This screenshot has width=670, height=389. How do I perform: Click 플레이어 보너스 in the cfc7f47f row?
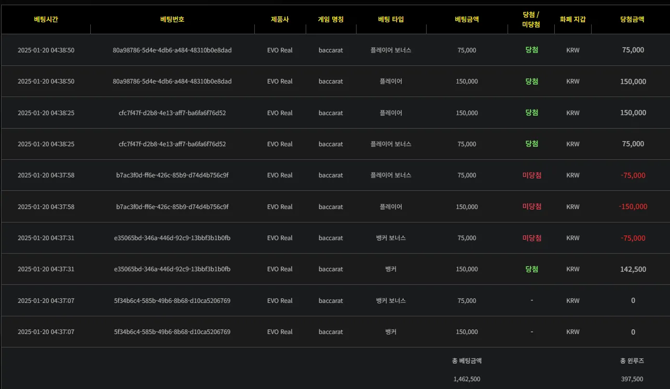[x=391, y=144]
